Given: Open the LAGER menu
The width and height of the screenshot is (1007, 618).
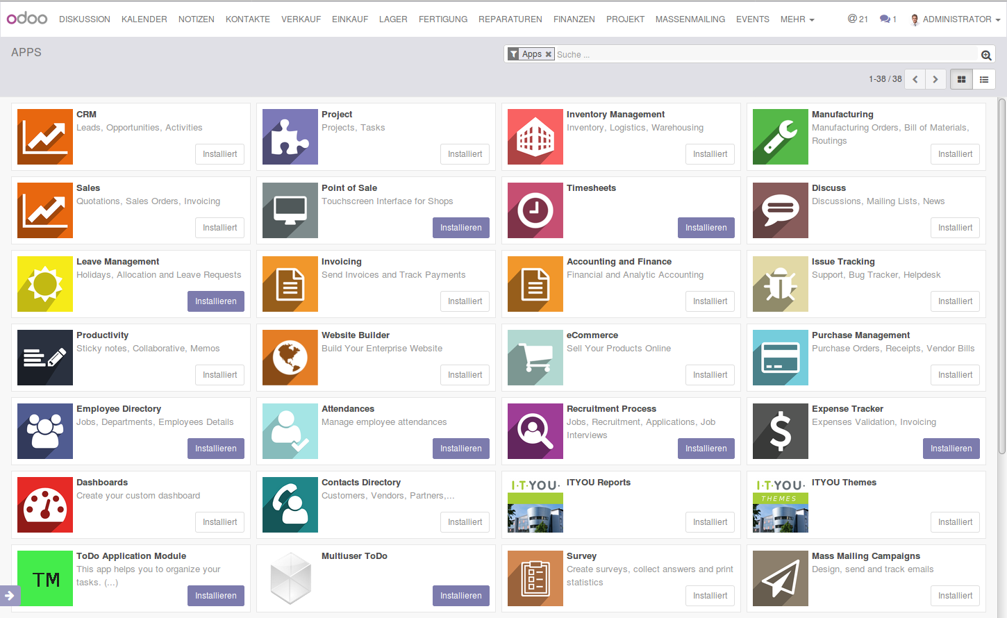Looking at the screenshot, I should coord(393,19).
